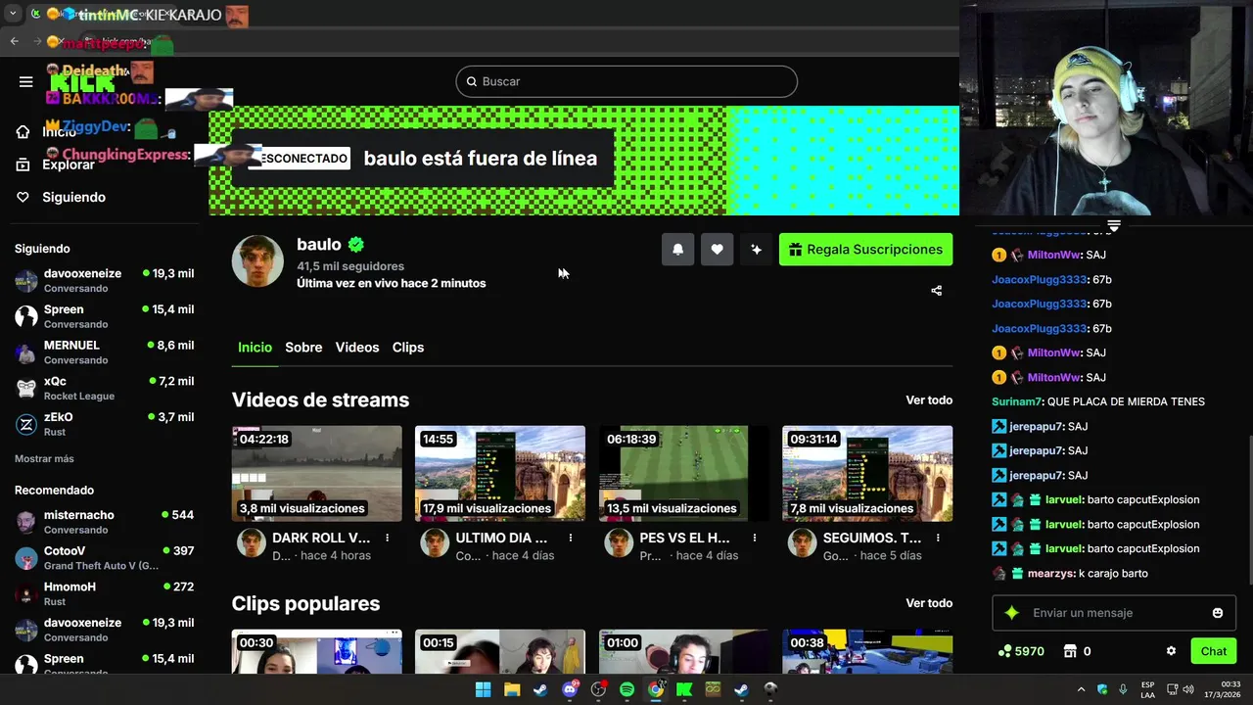Open options menu for ULTIMO DIA video
Image resolution: width=1253 pixels, height=705 pixels.
571,538
